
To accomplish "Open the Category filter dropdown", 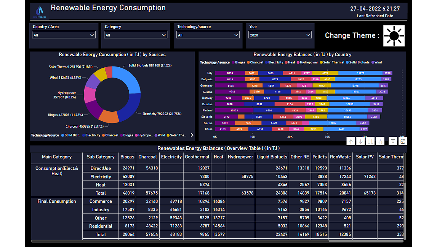I will (x=136, y=35).
